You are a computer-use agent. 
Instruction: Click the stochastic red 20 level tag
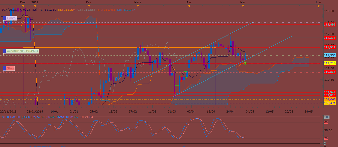point(326,138)
